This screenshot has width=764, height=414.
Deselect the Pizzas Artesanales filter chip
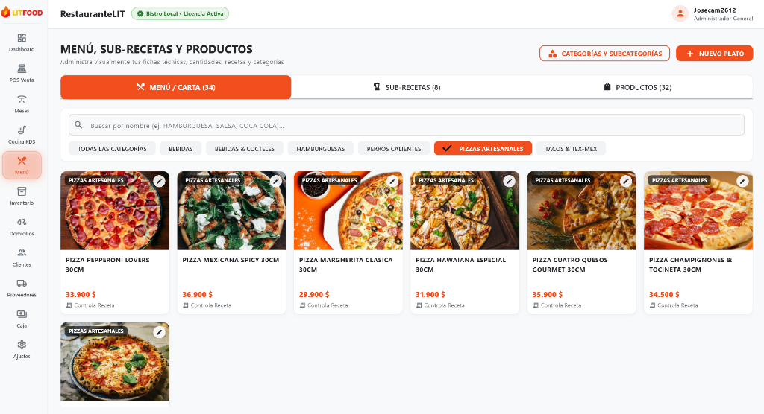point(483,148)
